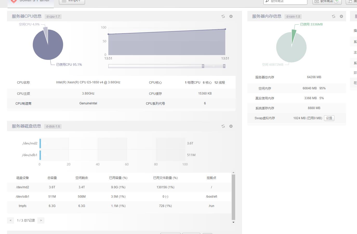Click the 9.0G (1%) used capacity cell
Viewport: 357px width, 234px height.
click(x=118, y=187)
